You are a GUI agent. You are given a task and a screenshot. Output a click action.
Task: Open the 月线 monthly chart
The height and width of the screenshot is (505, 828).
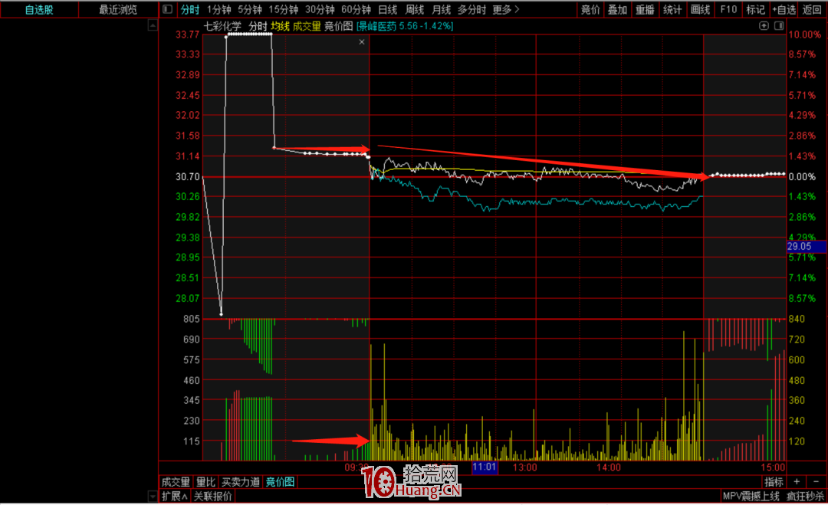(x=442, y=9)
